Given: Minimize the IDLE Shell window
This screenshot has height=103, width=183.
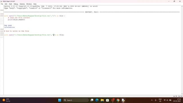Looking at the screenshot, I should click(x=169, y=1).
